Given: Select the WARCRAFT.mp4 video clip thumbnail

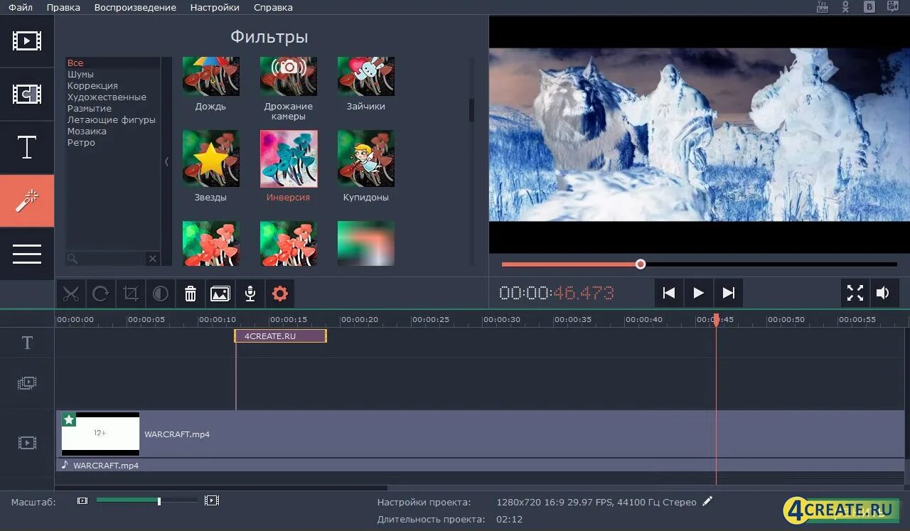Looking at the screenshot, I should coord(100,434).
